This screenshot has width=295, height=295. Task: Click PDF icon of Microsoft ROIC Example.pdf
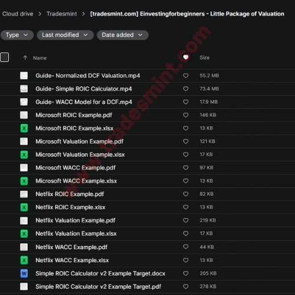point(24,115)
